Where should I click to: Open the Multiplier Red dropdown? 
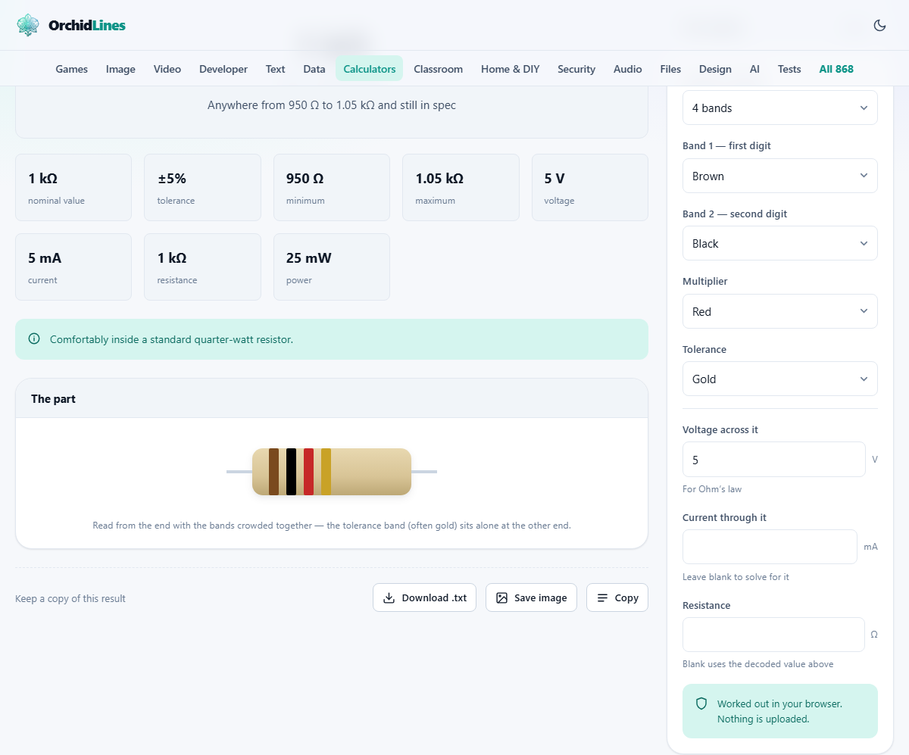tap(780, 311)
